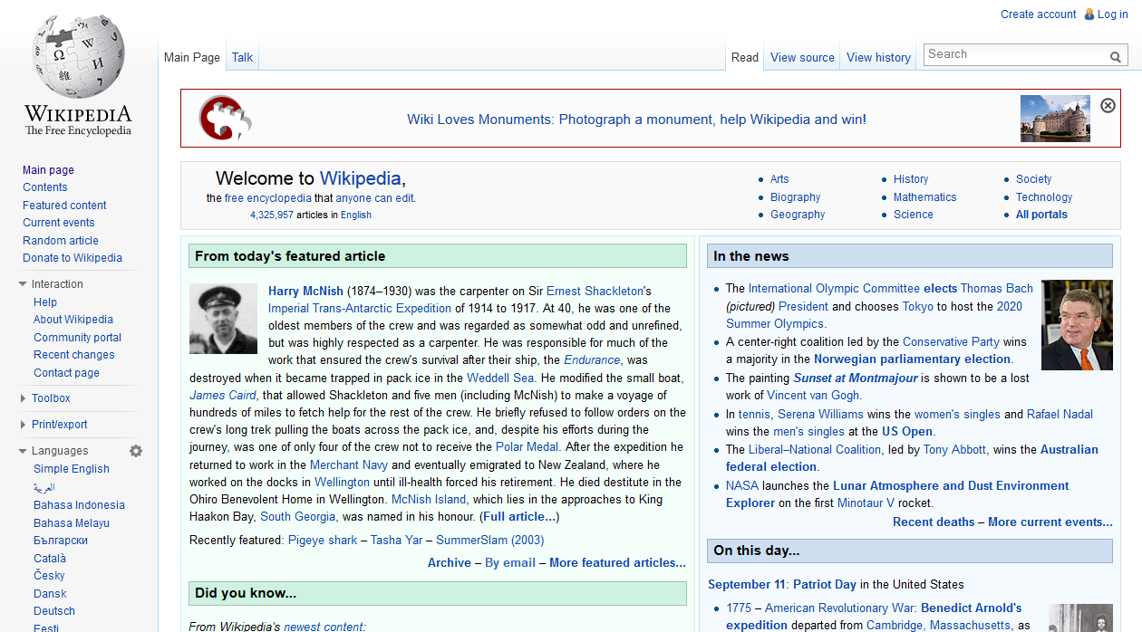Click the Log in link

tap(1113, 14)
